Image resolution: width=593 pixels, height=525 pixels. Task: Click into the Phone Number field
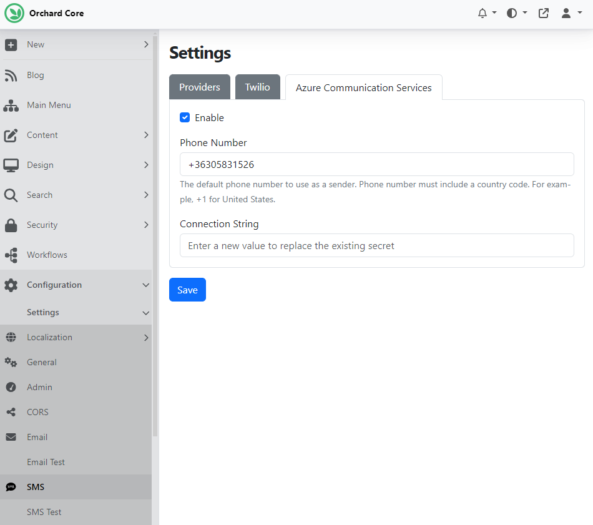(376, 164)
